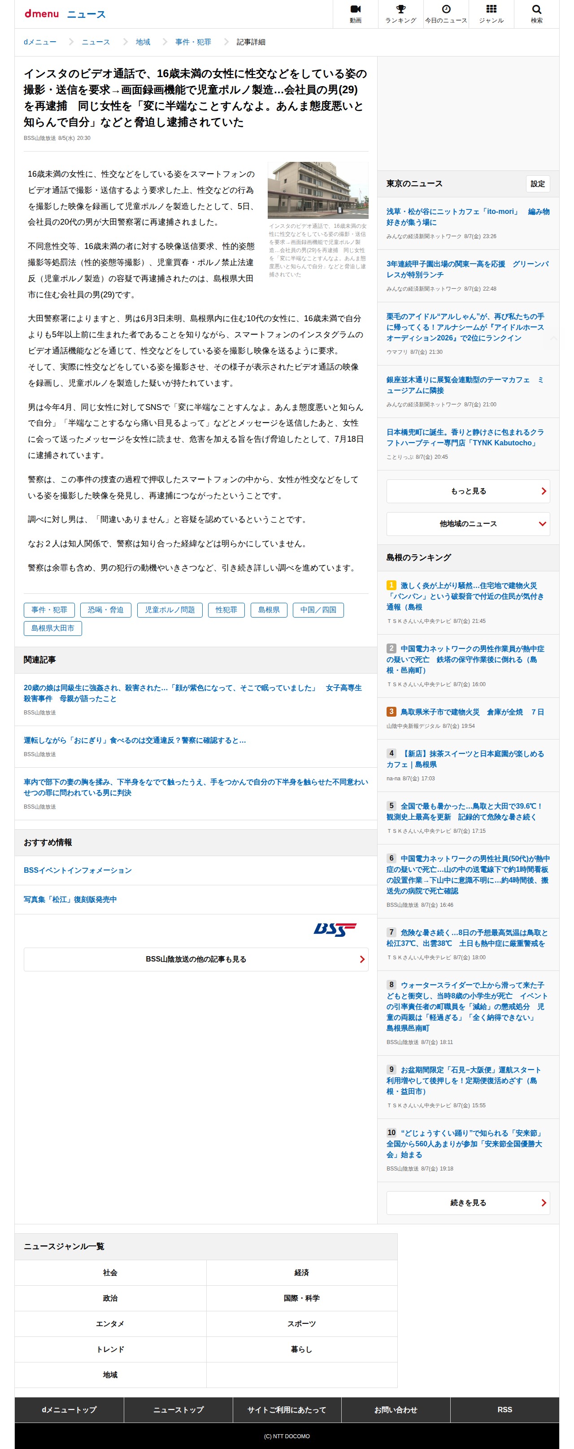Go to 地域 breadcrumb link
Viewport: 574px width, 1449px height.
[143, 42]
